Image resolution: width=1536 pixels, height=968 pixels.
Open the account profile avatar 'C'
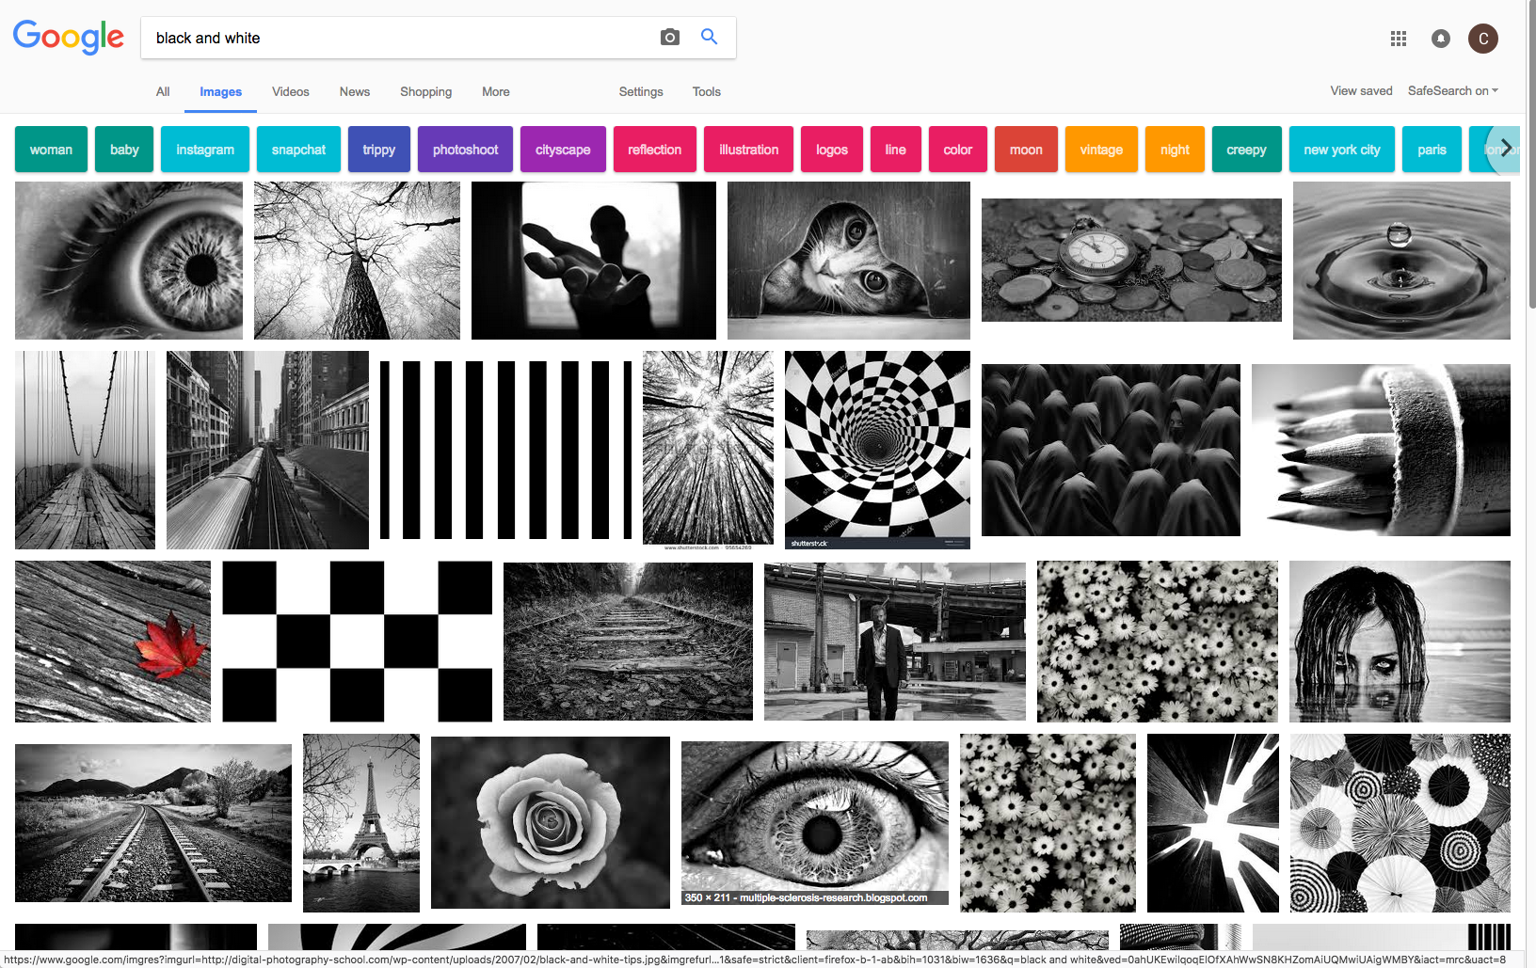[1483, 39]
